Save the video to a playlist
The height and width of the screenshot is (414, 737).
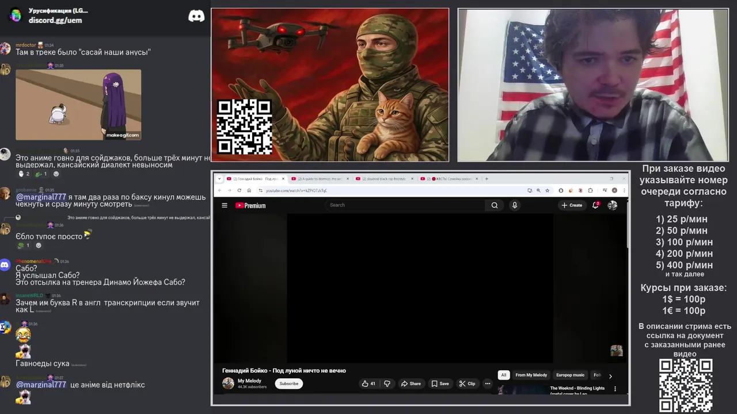tap(440, 384)
